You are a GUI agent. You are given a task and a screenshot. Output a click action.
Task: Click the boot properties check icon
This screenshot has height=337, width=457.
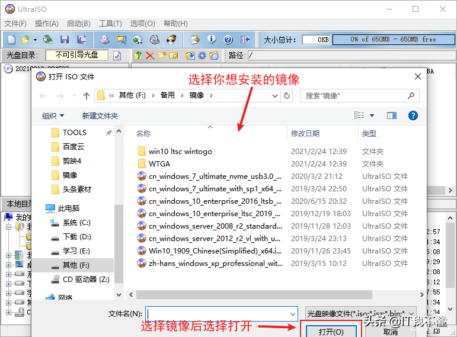[117, 55]
